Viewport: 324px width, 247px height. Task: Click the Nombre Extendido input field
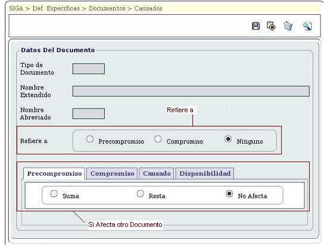tap(191, 91)
